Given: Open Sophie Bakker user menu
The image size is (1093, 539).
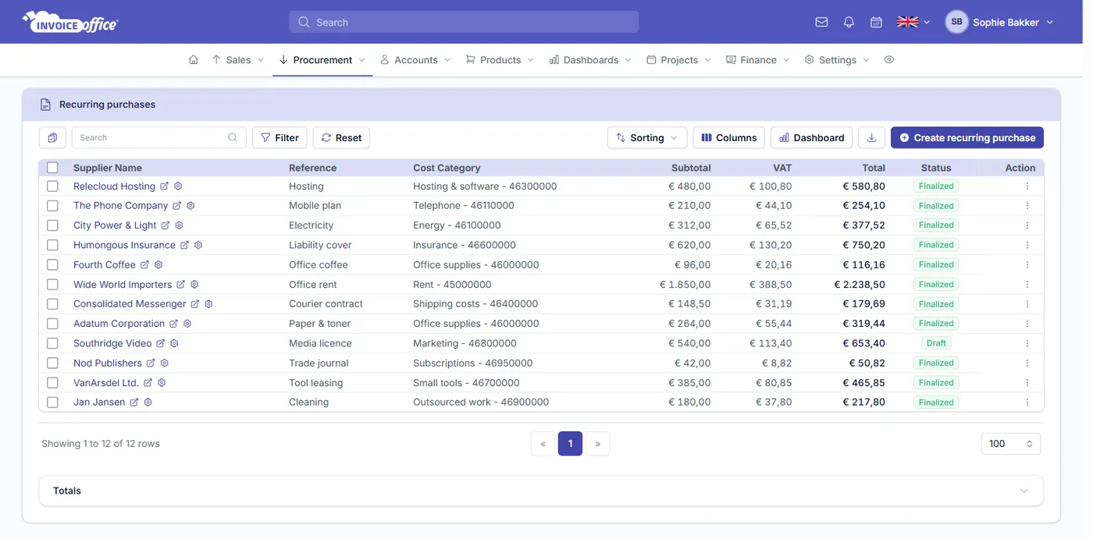Looking at the screenshot, I should click(x=999, y=23).
